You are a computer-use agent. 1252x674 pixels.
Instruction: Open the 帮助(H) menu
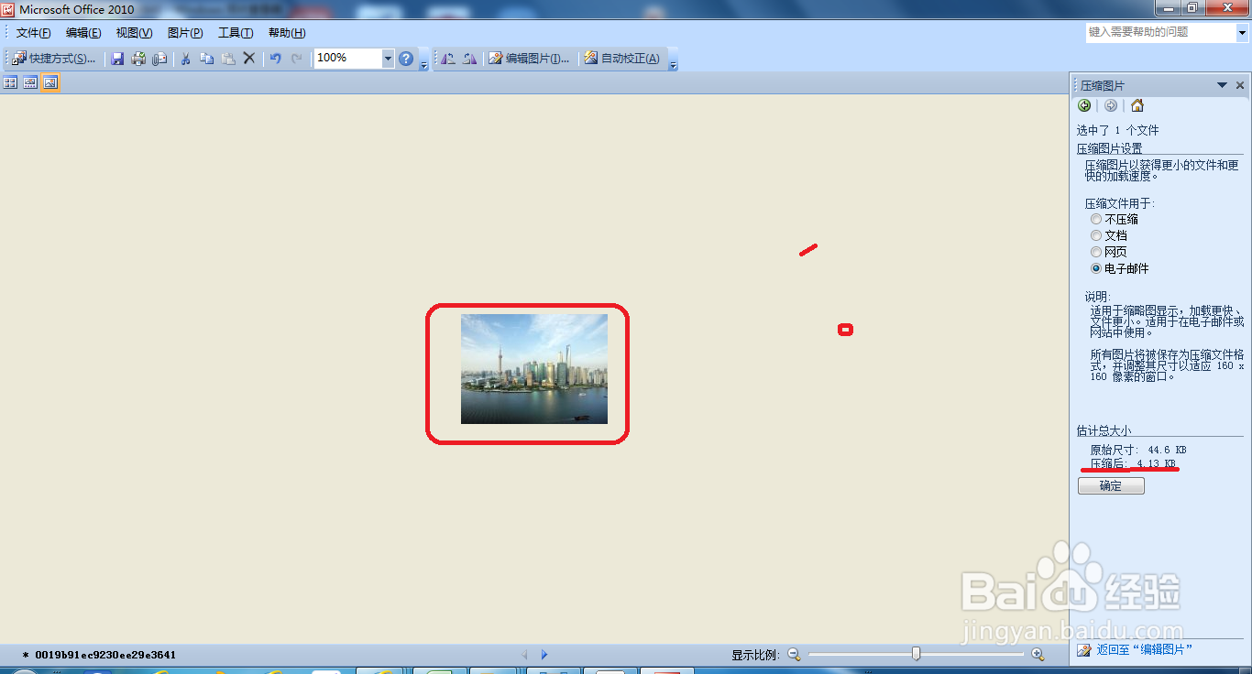pos(287,33)
